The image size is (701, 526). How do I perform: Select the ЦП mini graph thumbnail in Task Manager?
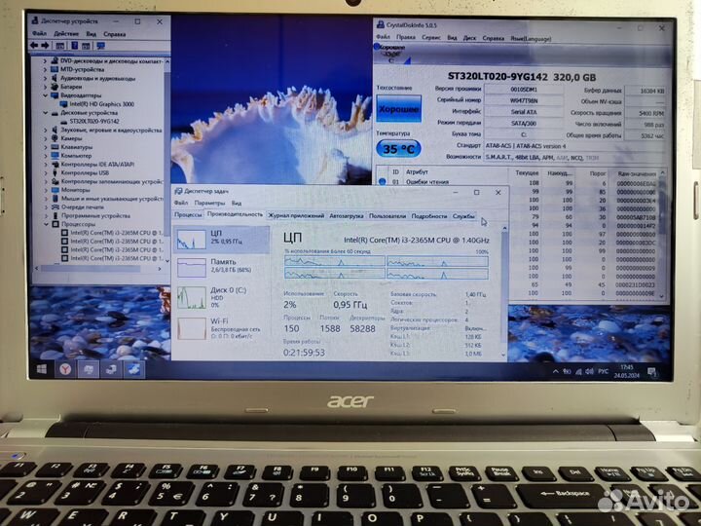click(x=192, y=239)
